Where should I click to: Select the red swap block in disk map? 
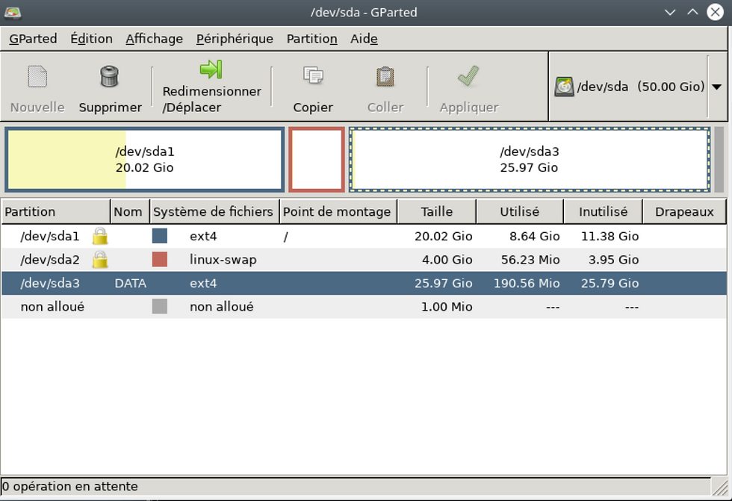pyautogui.click(x=317, y=160)
